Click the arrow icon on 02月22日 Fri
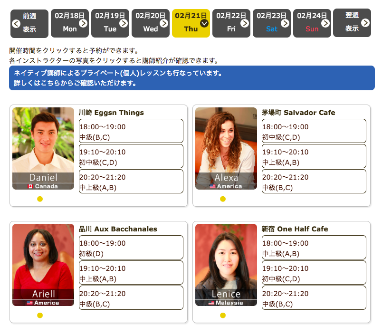Viewport: 382px width, 335px height. [x=245, y=23]
